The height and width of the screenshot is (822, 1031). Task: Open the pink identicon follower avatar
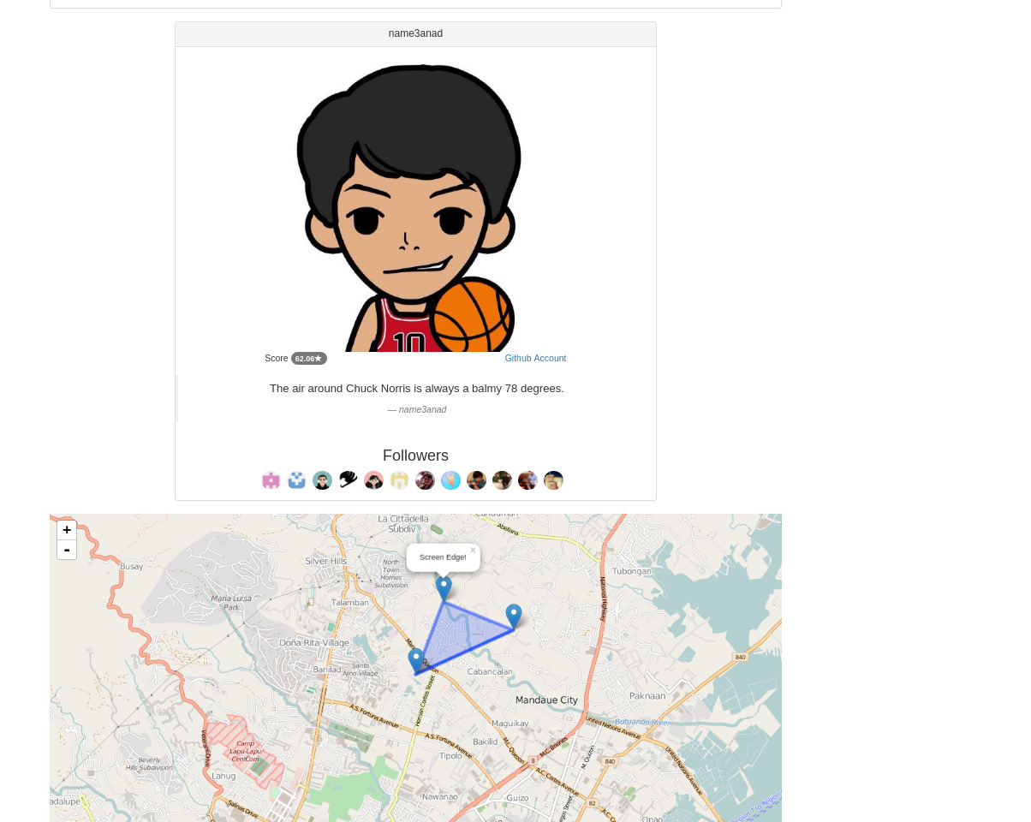[271, 480]
